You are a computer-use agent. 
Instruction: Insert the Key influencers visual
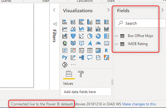(73, 58)
